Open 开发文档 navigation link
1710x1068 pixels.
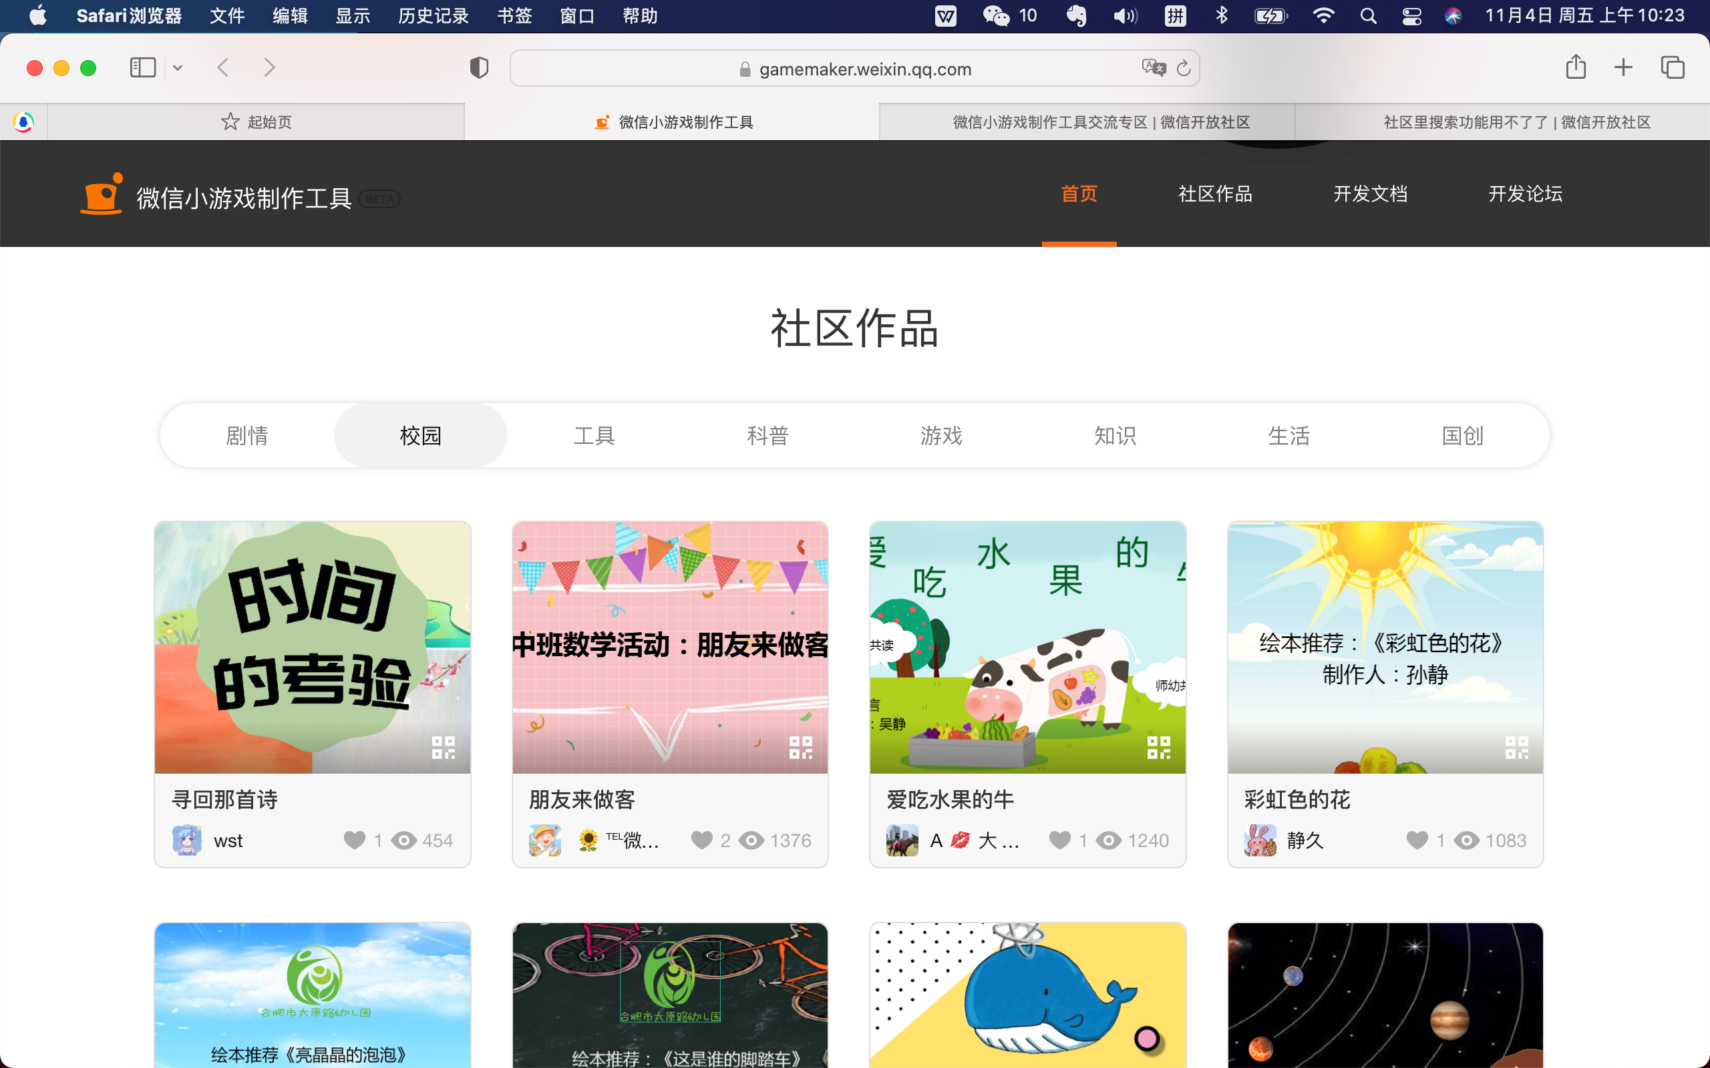[1370, 194]
